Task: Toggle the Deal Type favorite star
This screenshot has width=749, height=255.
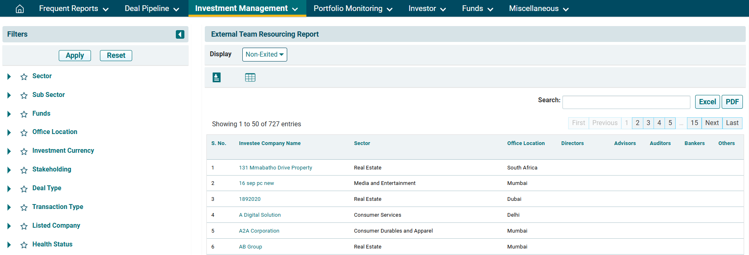Action: click(24, 189)
